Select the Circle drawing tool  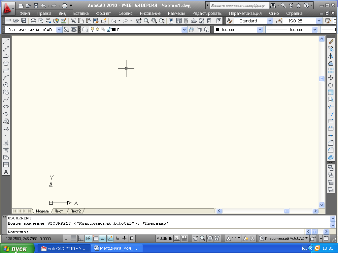pyautogui.click(x=6, y=85)
